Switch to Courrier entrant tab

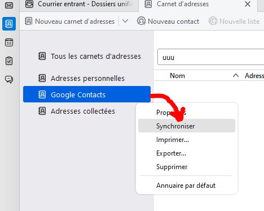point(79,5)
